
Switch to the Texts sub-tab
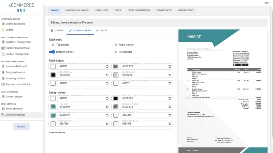tap(102, 31)
